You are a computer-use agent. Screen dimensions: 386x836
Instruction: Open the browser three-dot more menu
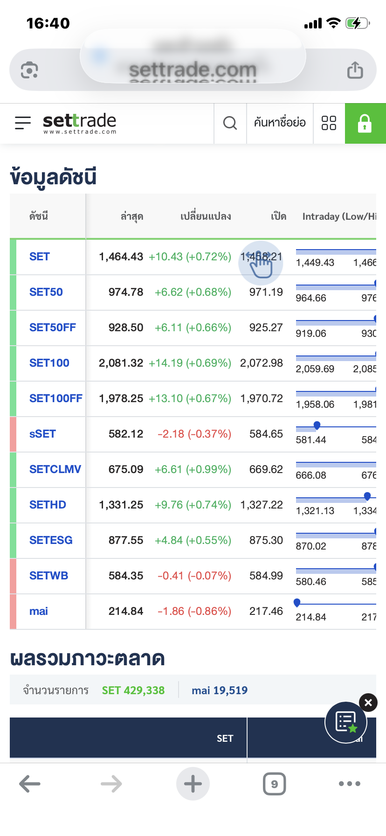coord(350,784)
